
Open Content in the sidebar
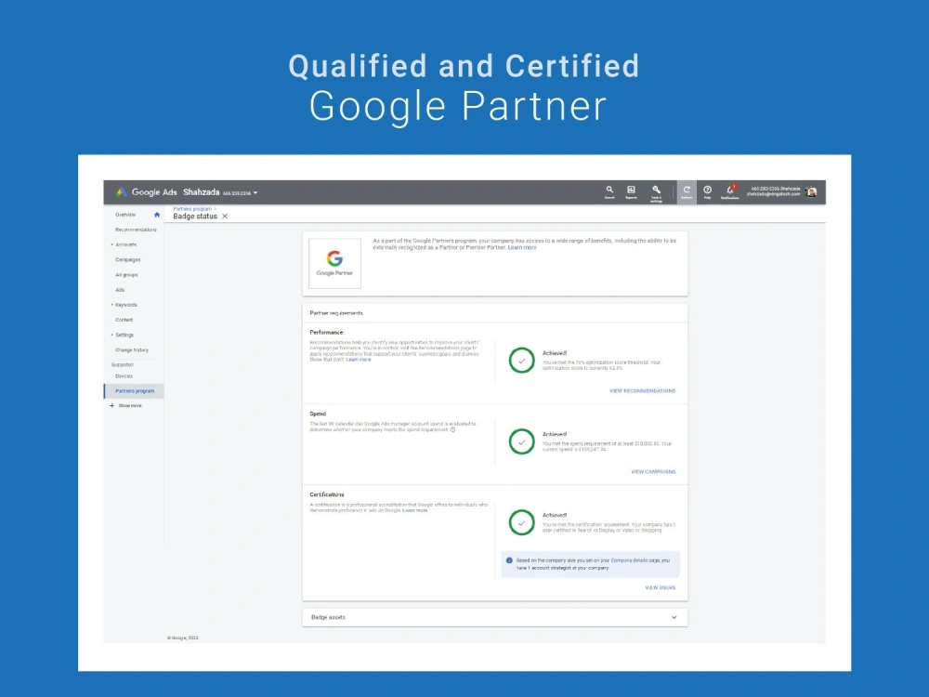[124, 320]
